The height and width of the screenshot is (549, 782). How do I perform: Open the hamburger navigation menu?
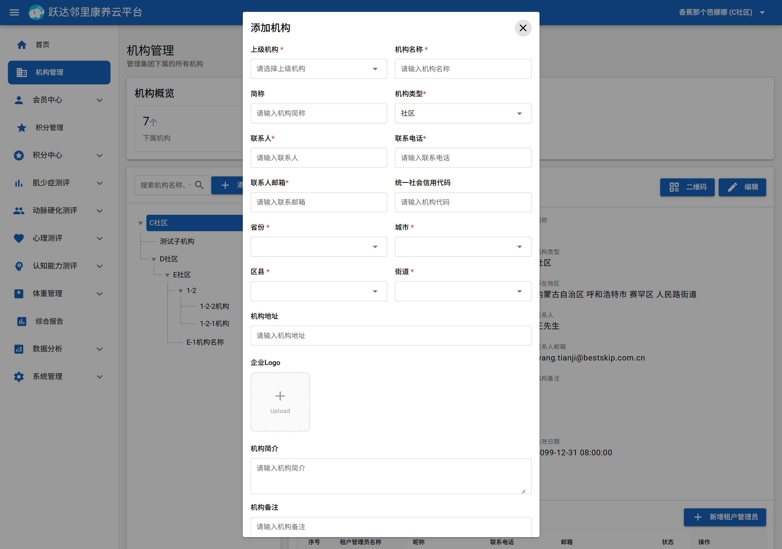tap(14, 13)
